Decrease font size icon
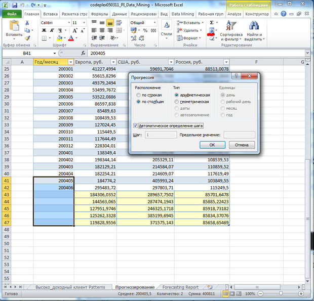Viewport: 314px width, 301px height. 83,30
